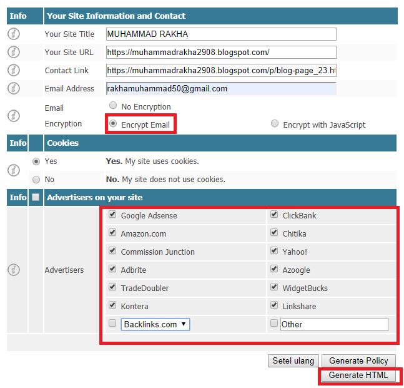The height and width of the screenshot is (388, 404).
Task: Click the info icon beside Contact Link
Action: (x=14, y=70)
